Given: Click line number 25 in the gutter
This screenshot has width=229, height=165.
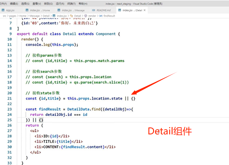Looking at the screenshot, I should (10, 120).
